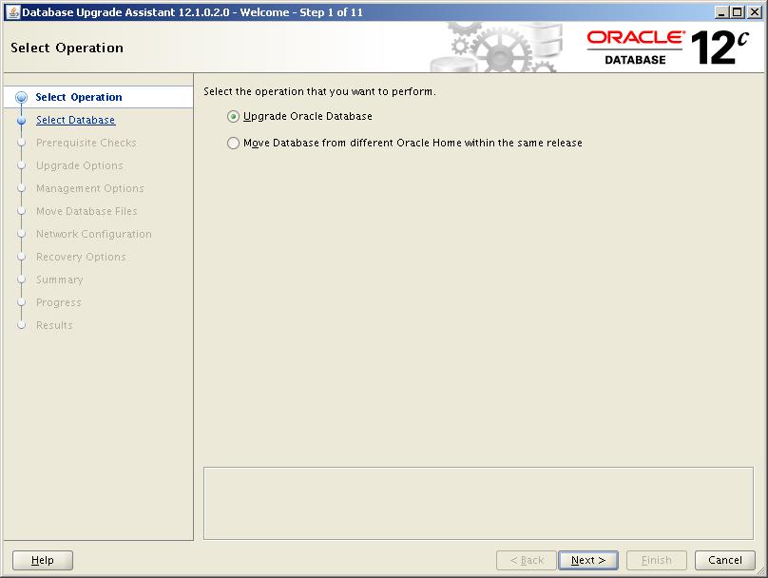Select the Select Operation step in sidebar

point(79,97)
